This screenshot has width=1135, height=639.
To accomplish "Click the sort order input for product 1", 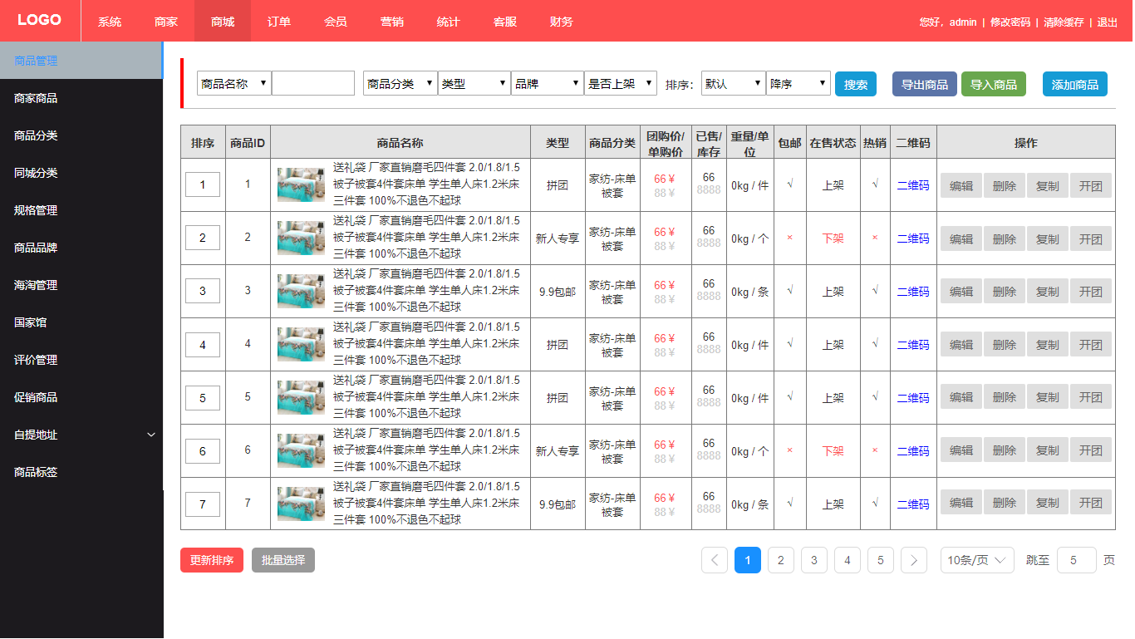I will coord(203,184).
